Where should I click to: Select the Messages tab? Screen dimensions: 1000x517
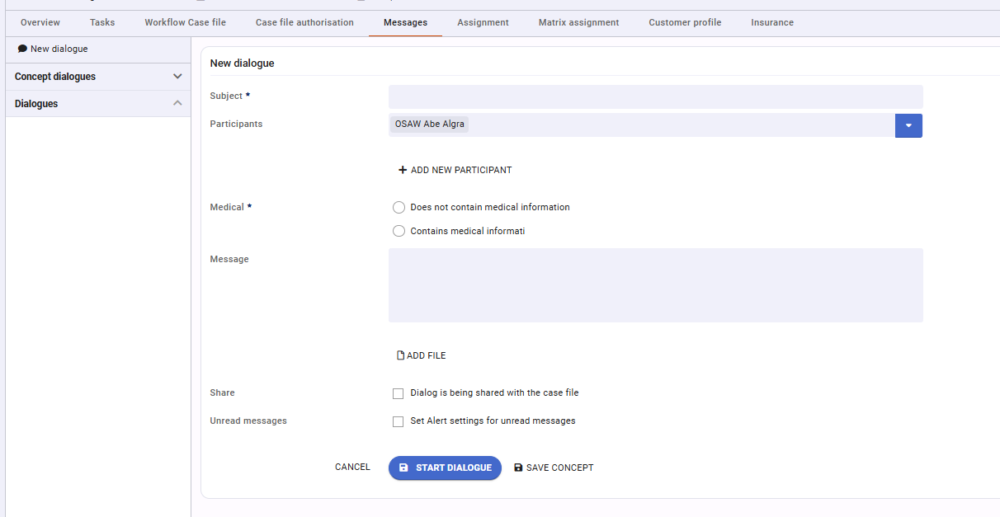[405, 22]
